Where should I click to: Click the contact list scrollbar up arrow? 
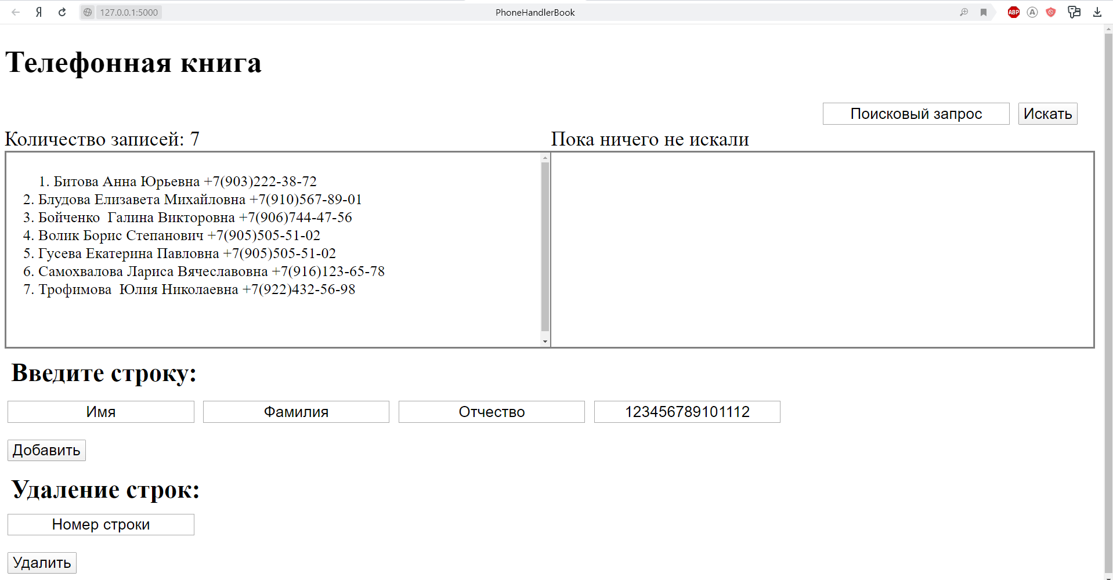coord(545,158)
